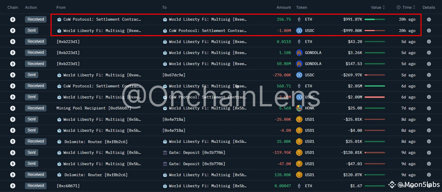Click Ethereum chain icon on the $991.87K row
Image resolution: width=442 pixels, height=192 pixels.
coord(13,20)
